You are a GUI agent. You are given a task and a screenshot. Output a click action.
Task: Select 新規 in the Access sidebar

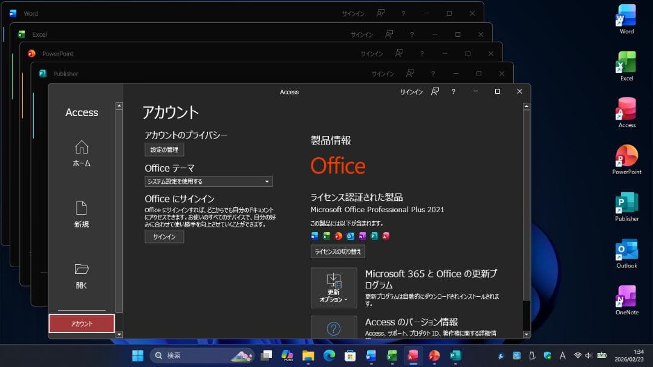tap(82, 214)
